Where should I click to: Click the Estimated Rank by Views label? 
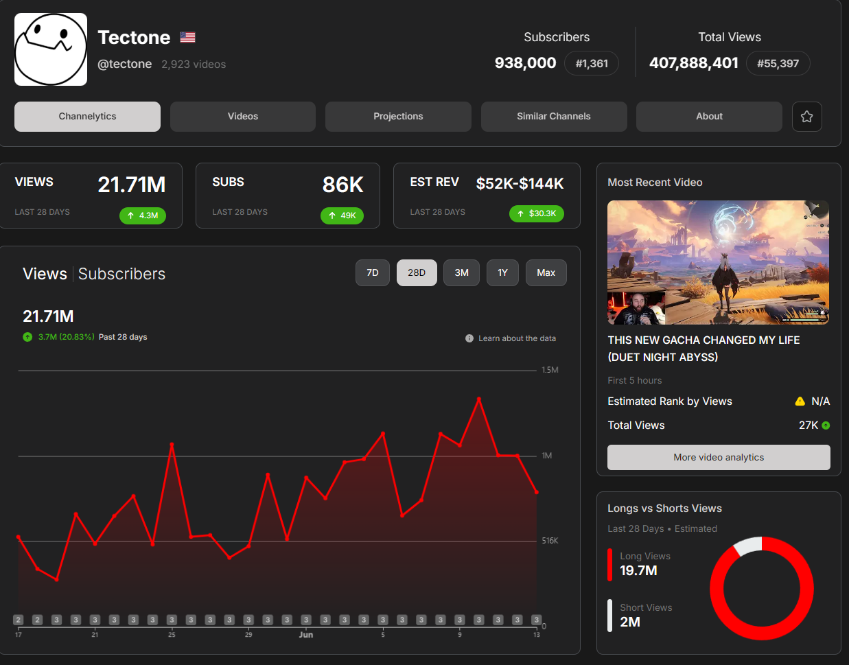[x=670, y=401]
